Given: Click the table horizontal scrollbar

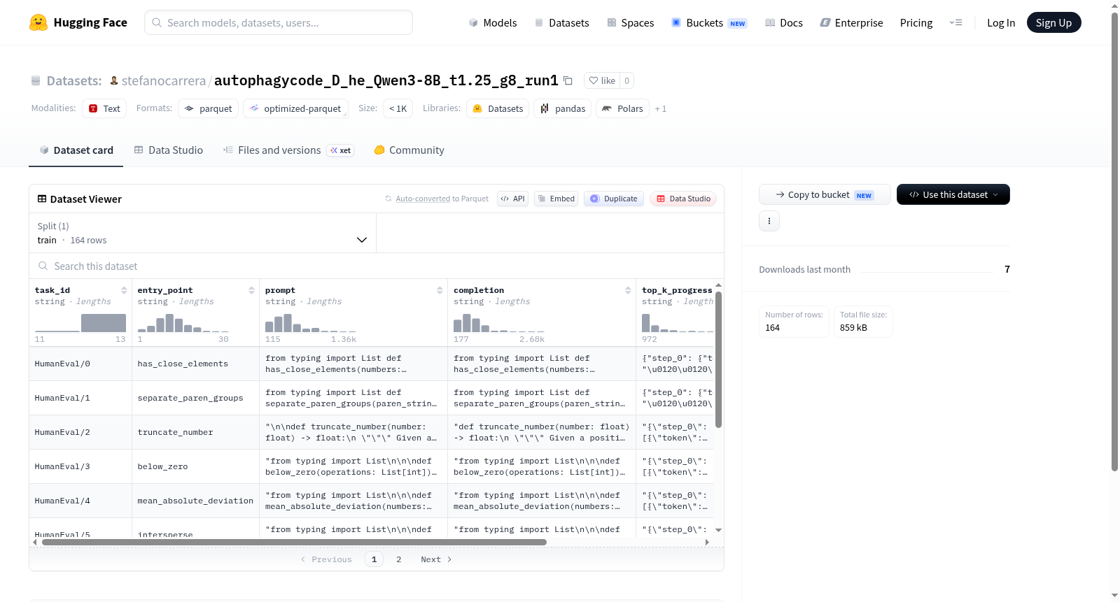Looking at the screenshot, I should [294, 542].
